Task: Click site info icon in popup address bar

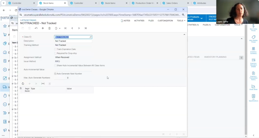Action: [21, 15]
